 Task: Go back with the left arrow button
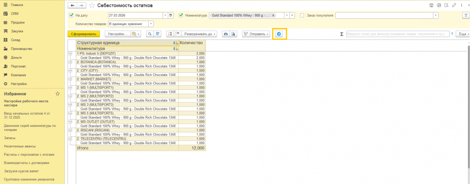[73, 5]
